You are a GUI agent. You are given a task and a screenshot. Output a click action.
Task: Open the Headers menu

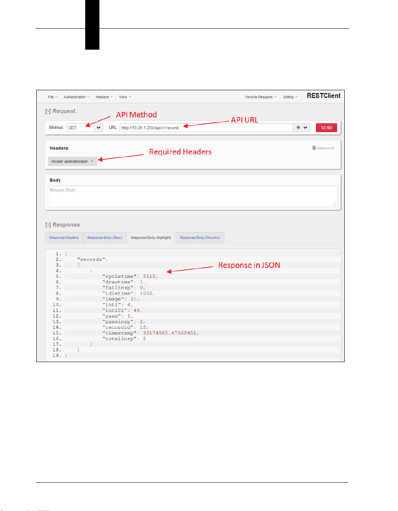[104, 97]
